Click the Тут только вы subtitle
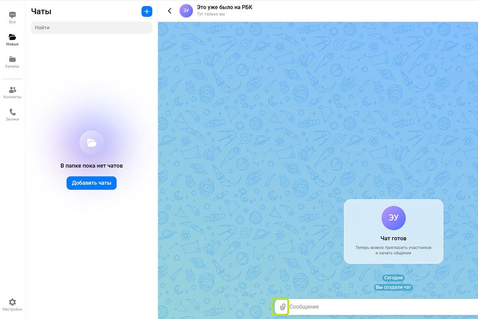 [211, 14]
